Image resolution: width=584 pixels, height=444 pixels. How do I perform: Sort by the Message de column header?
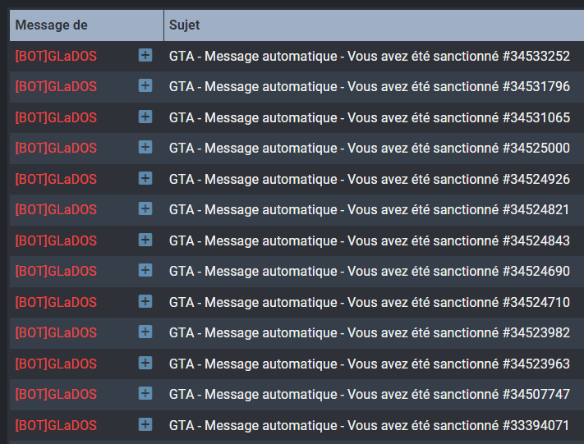[x=51, y=25]
